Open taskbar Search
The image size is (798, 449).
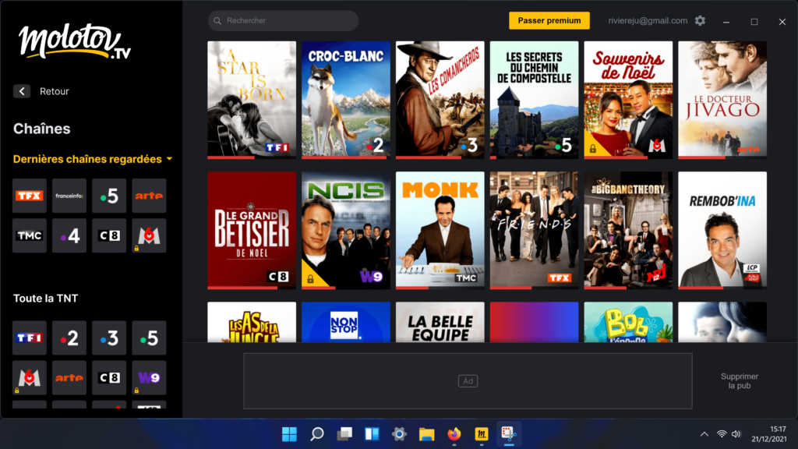(x=316, y=433)
